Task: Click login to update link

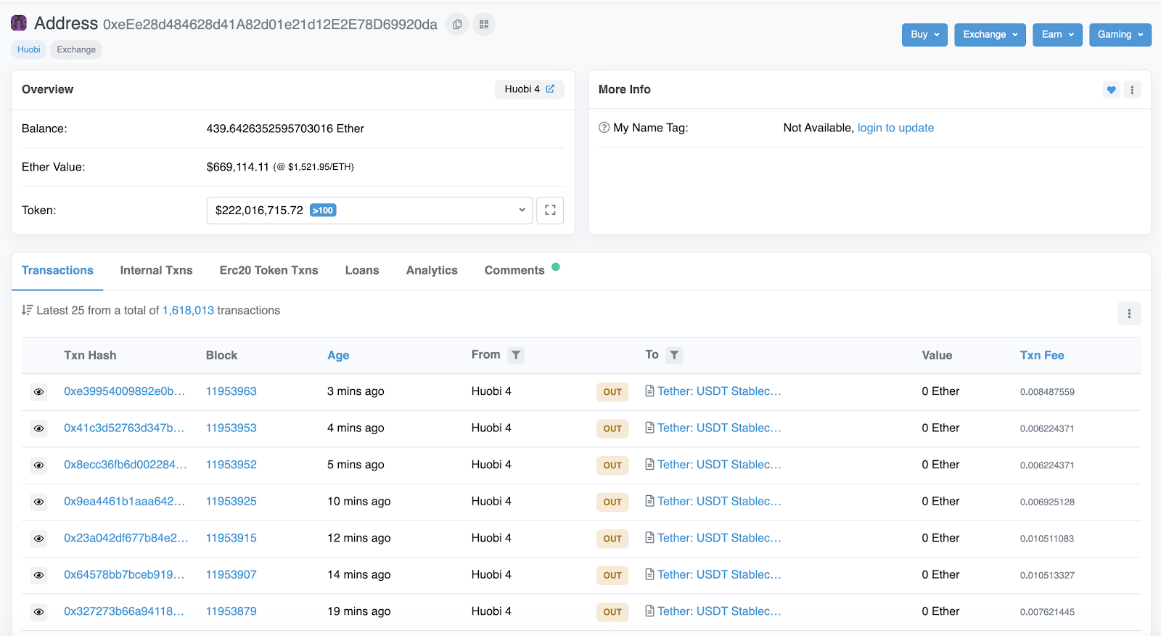Action: tap(895, 128)
